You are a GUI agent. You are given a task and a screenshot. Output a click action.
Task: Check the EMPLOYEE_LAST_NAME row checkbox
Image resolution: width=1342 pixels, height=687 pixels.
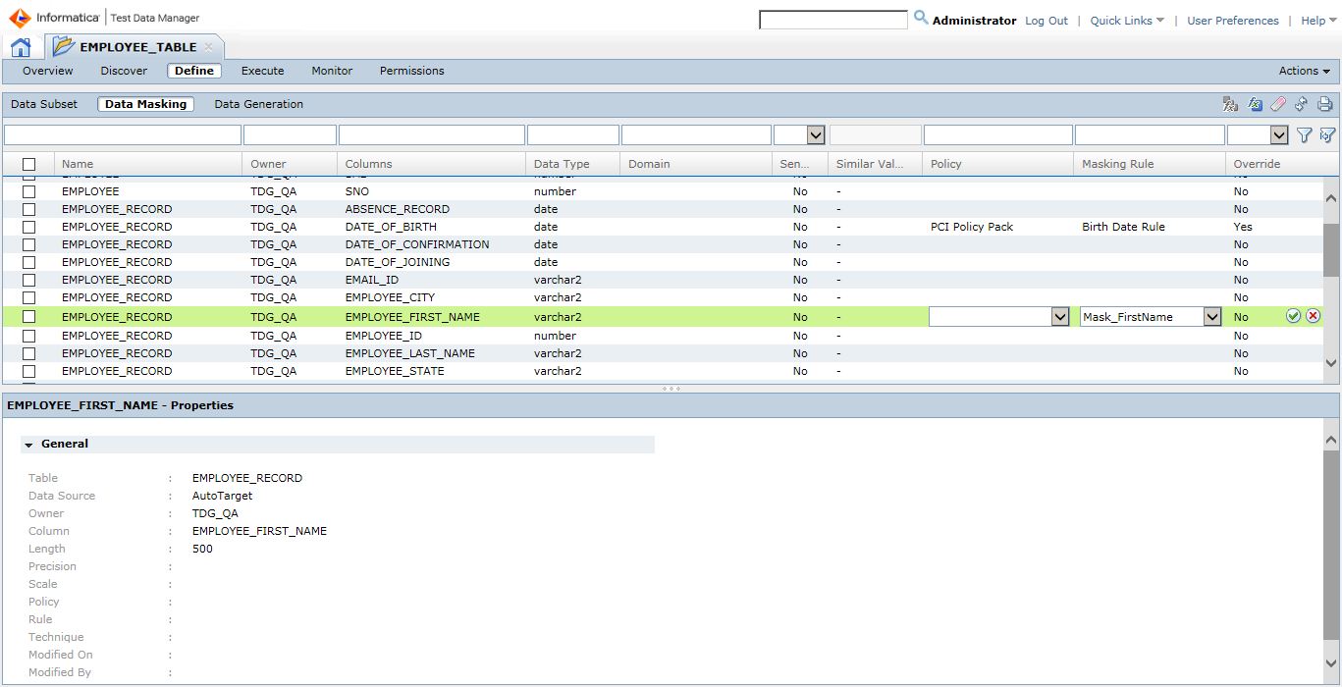(x=28, y=353)
